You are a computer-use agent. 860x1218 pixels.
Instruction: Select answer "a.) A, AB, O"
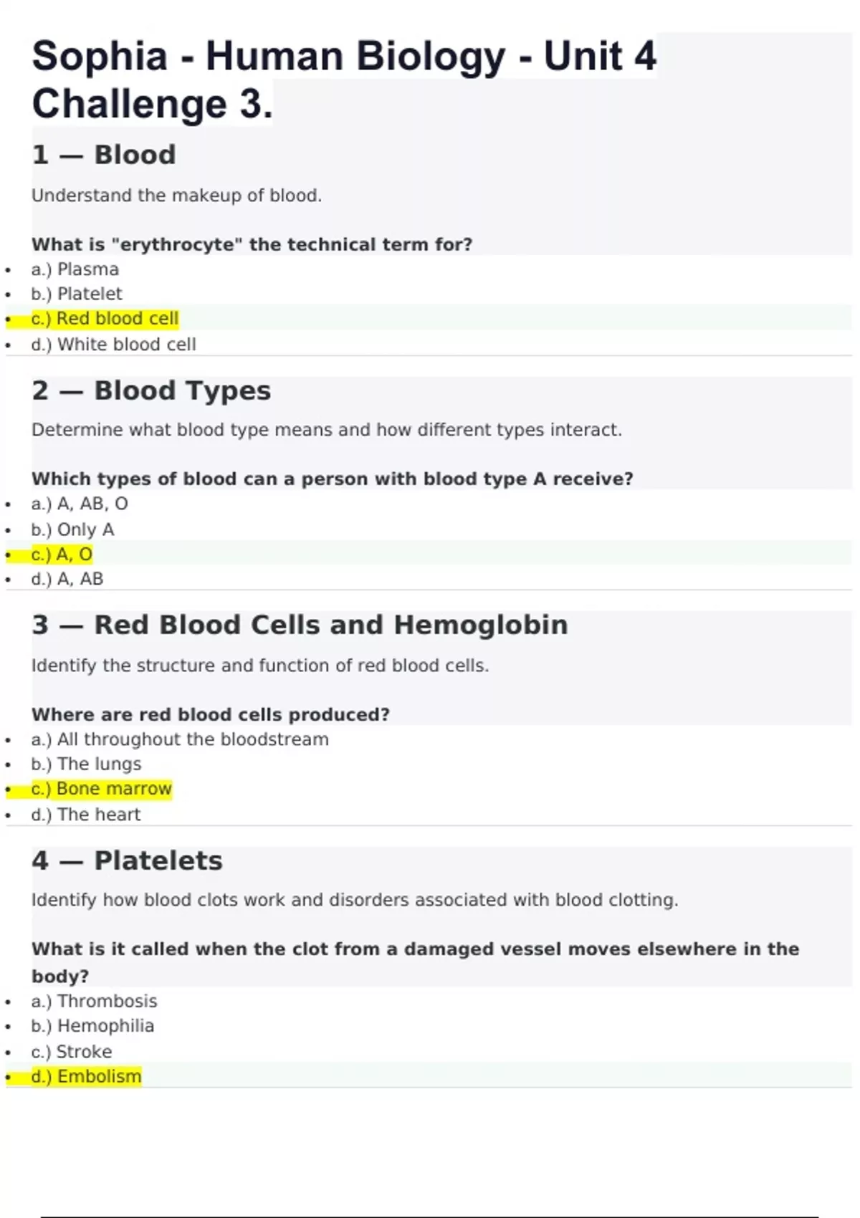(x=80, y=504)
